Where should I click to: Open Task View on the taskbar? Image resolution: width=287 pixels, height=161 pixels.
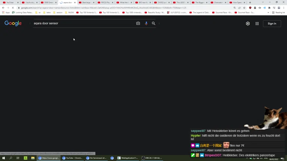coord(18,158)
